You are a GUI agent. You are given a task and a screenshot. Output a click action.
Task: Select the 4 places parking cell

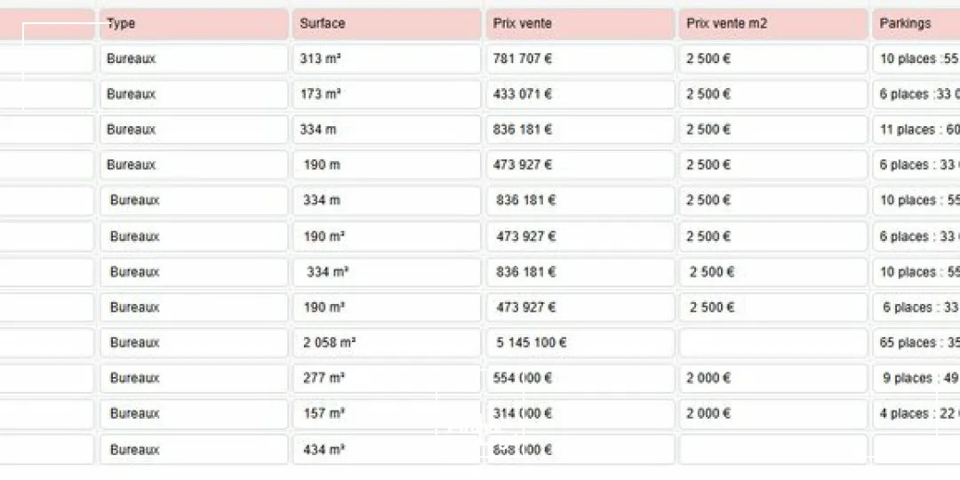click(x=916, y=414)
